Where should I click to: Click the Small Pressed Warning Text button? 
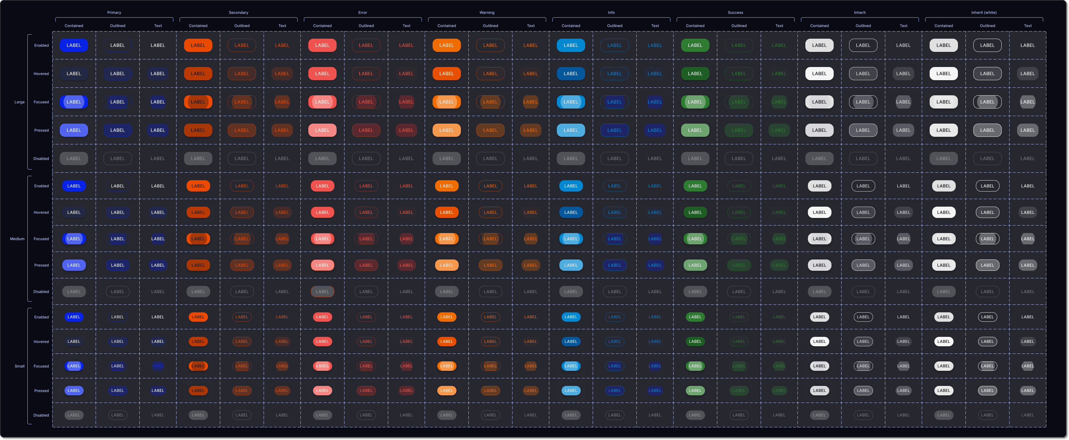pos(530,390)
